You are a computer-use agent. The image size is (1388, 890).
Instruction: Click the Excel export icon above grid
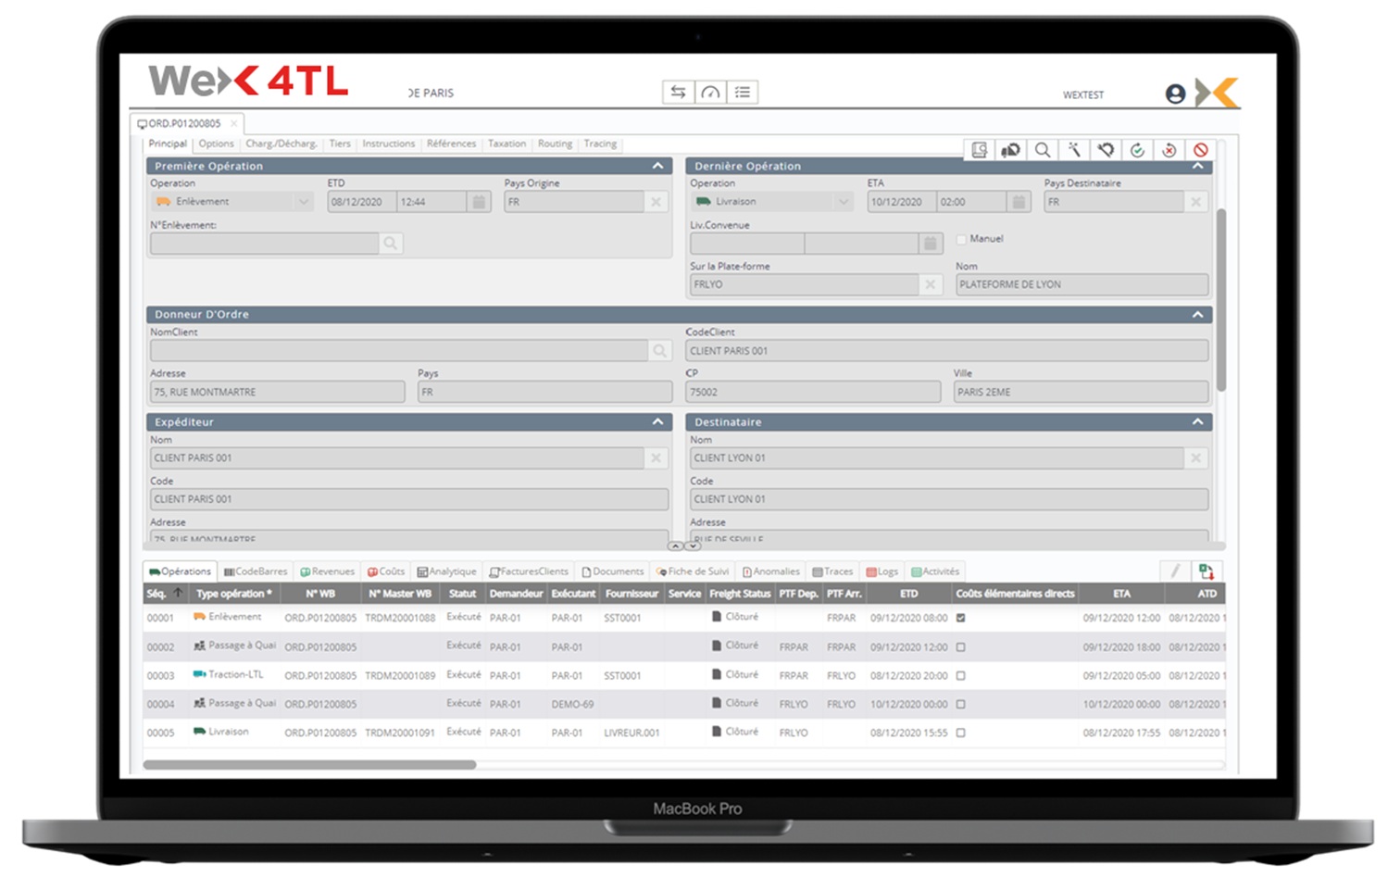[1206, 571]
